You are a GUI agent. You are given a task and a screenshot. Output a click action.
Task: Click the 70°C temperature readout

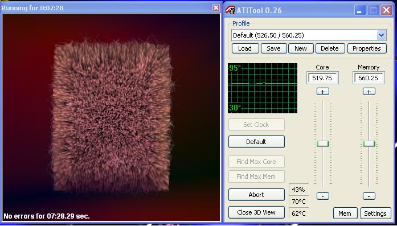(298, 202)
